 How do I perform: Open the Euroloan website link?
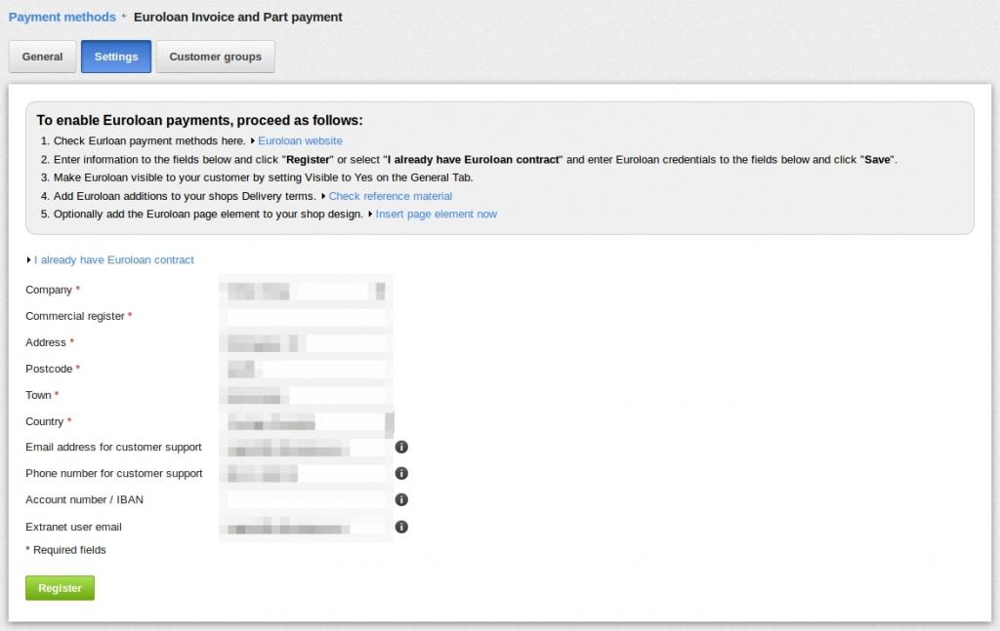pos(300,140)
